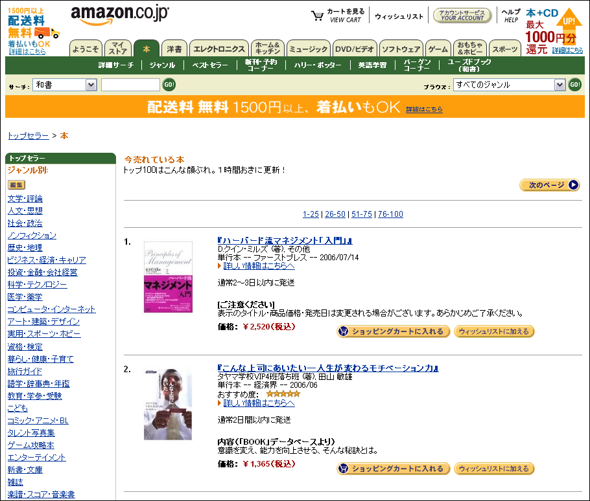Go to 次のページ button

click(549, 184)
